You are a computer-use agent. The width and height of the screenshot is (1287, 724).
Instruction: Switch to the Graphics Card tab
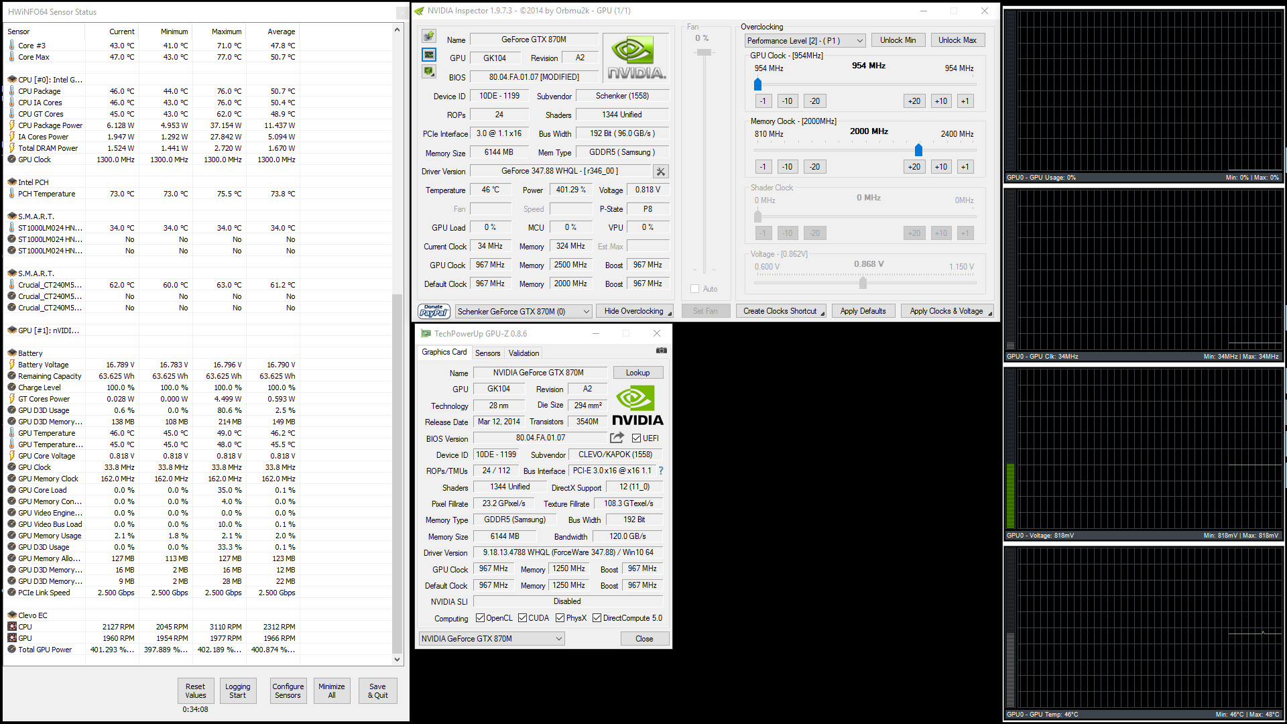coord(444,353)
